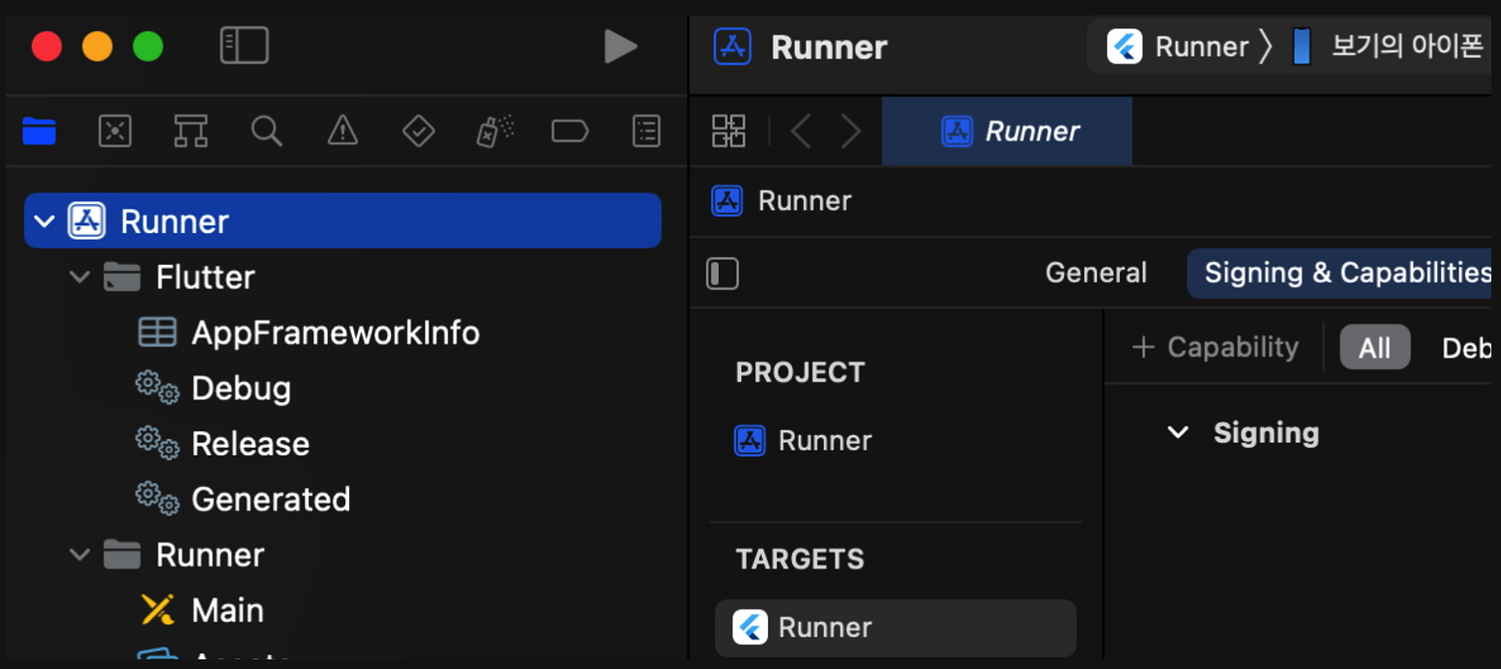
Task: Select Runner target under TARGETS
Action: tap(896, 628)
